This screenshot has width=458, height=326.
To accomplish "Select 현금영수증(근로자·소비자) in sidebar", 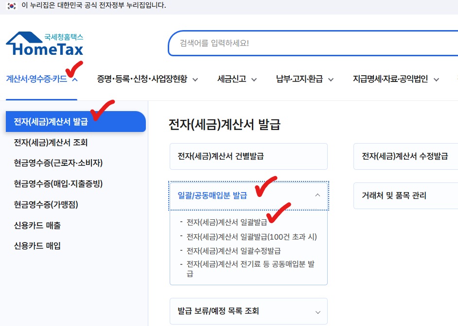I will click(58, 163).
